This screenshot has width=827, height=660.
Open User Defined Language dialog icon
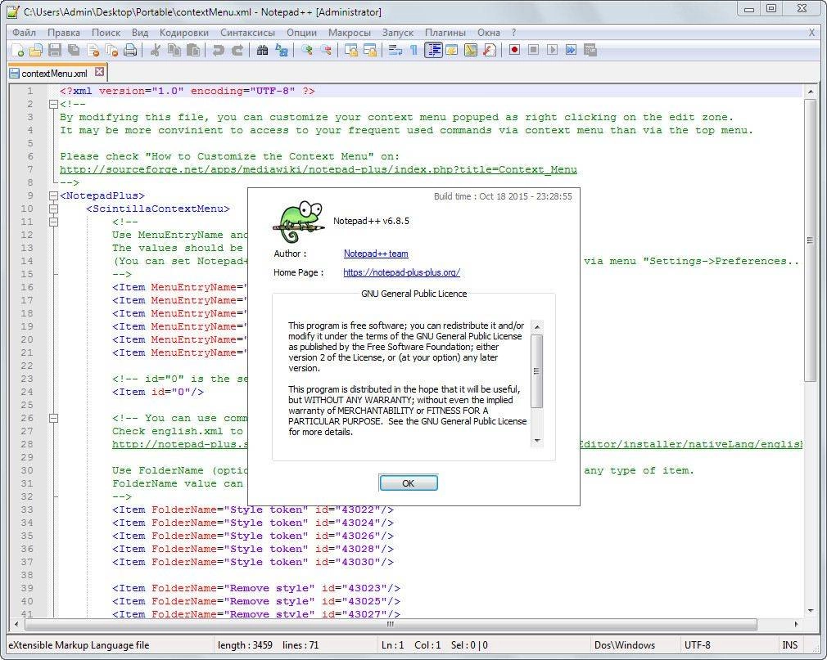click(x=452, y=50)
